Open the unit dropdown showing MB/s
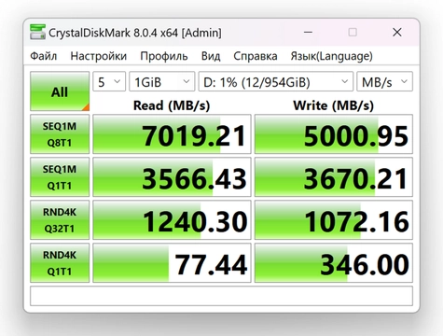 pyautogui.click(x=384, y=82)
